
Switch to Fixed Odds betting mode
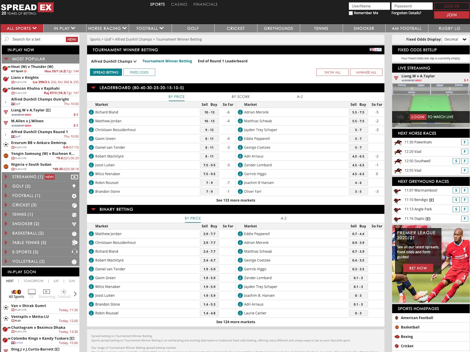point(139,72)
